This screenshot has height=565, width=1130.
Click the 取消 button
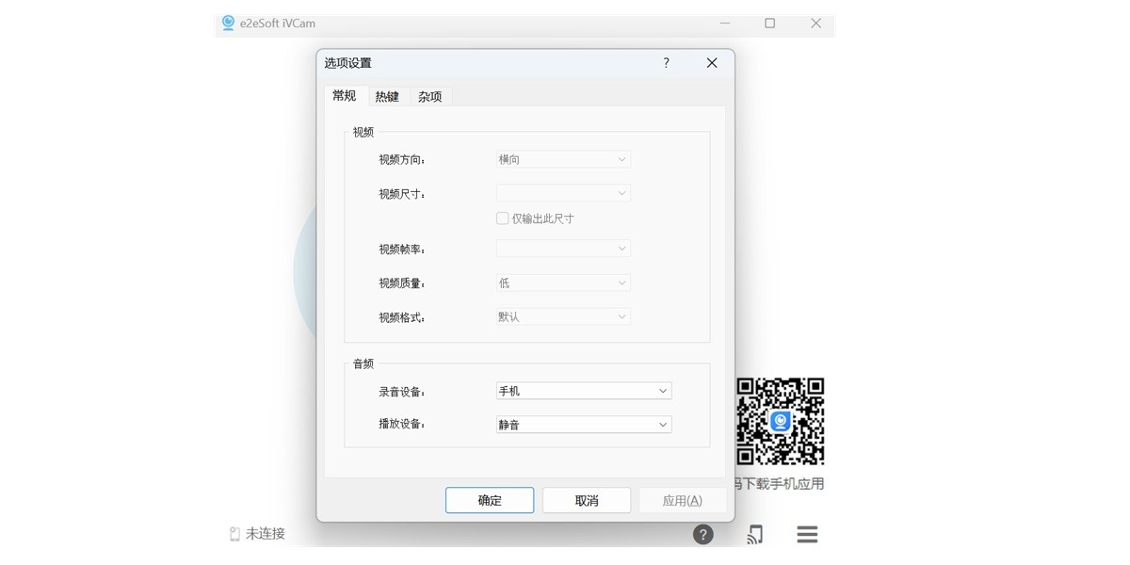click(x=587, y=500)
